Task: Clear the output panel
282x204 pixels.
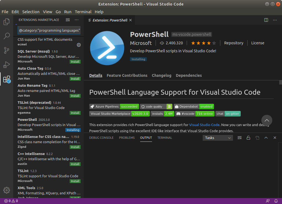Action: (240, 138)
